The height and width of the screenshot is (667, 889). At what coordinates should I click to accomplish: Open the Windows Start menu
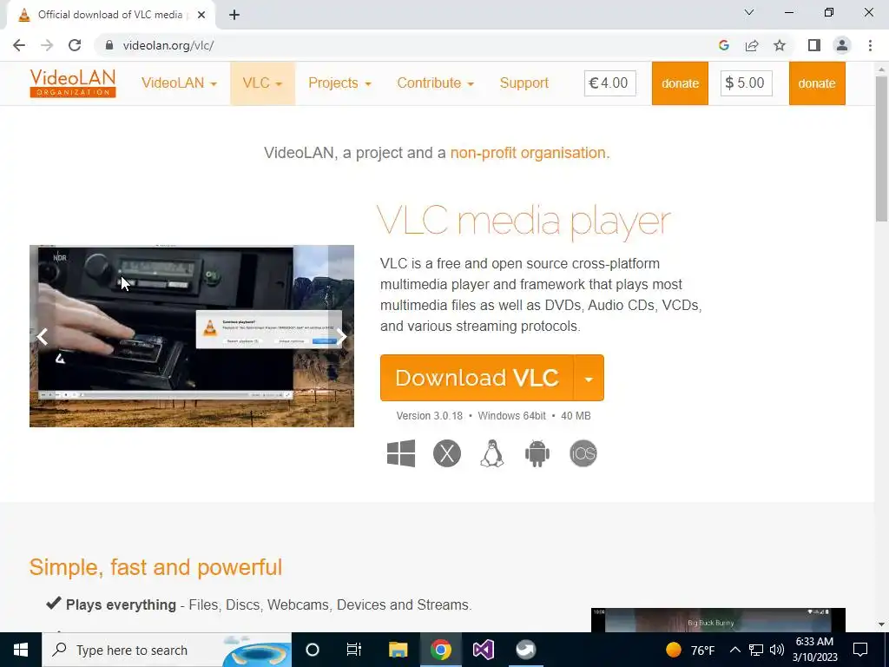tap(21, 650)
